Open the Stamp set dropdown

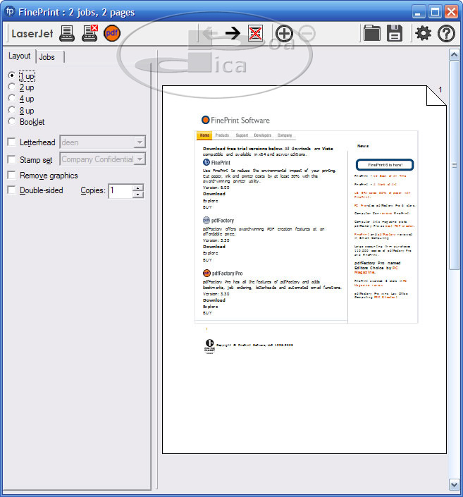point(140,159)
